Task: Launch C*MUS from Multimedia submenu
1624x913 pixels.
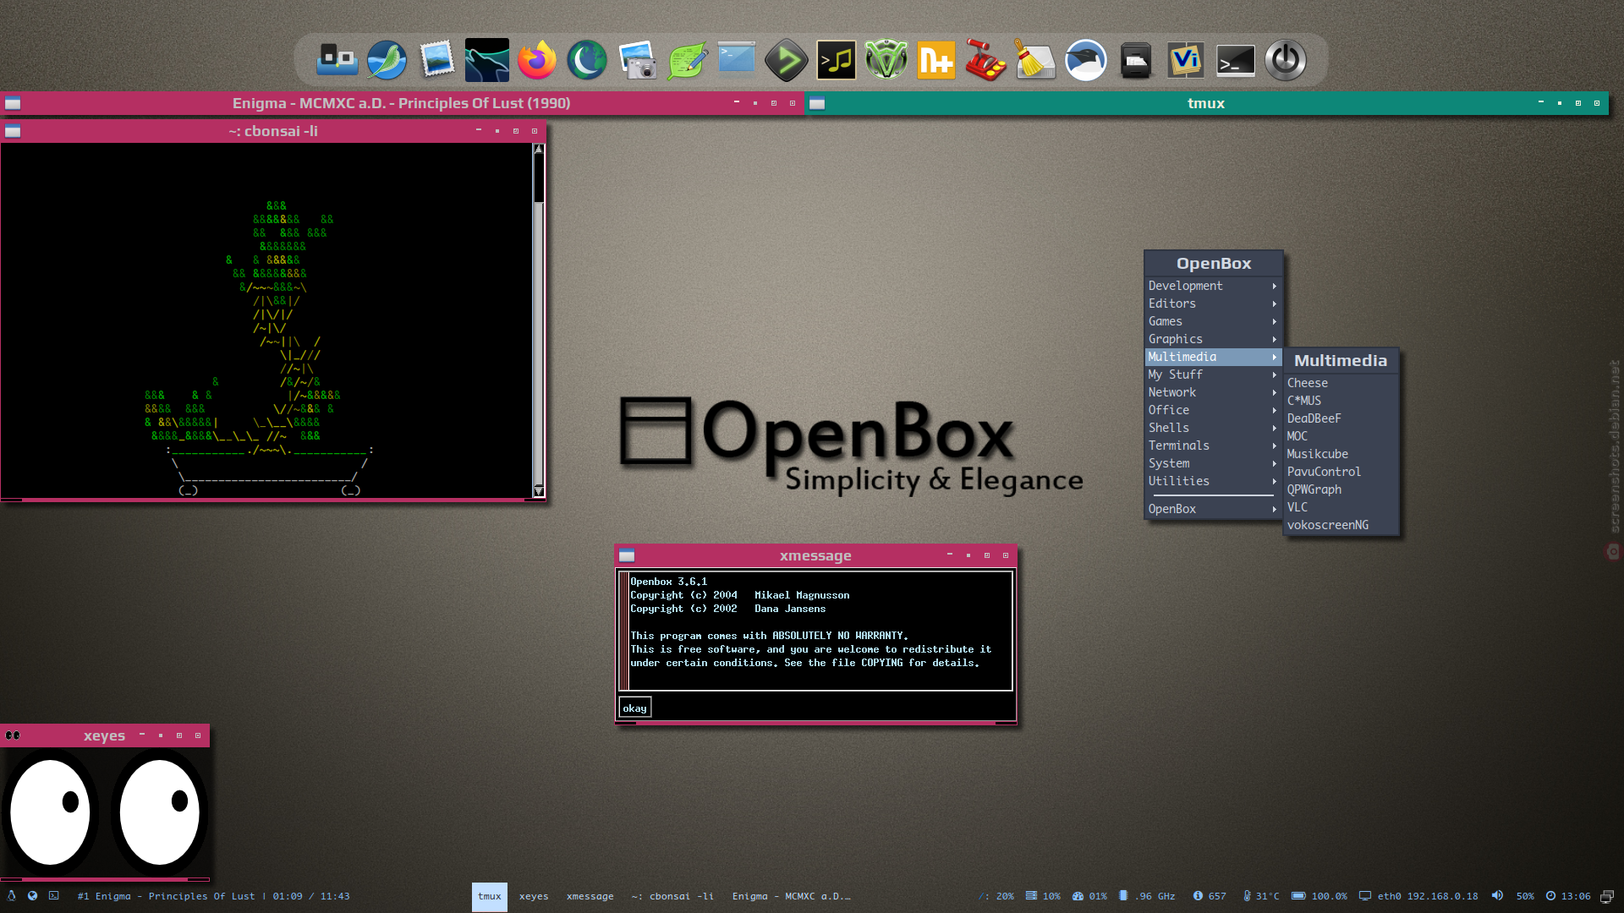Action: 1341,402
